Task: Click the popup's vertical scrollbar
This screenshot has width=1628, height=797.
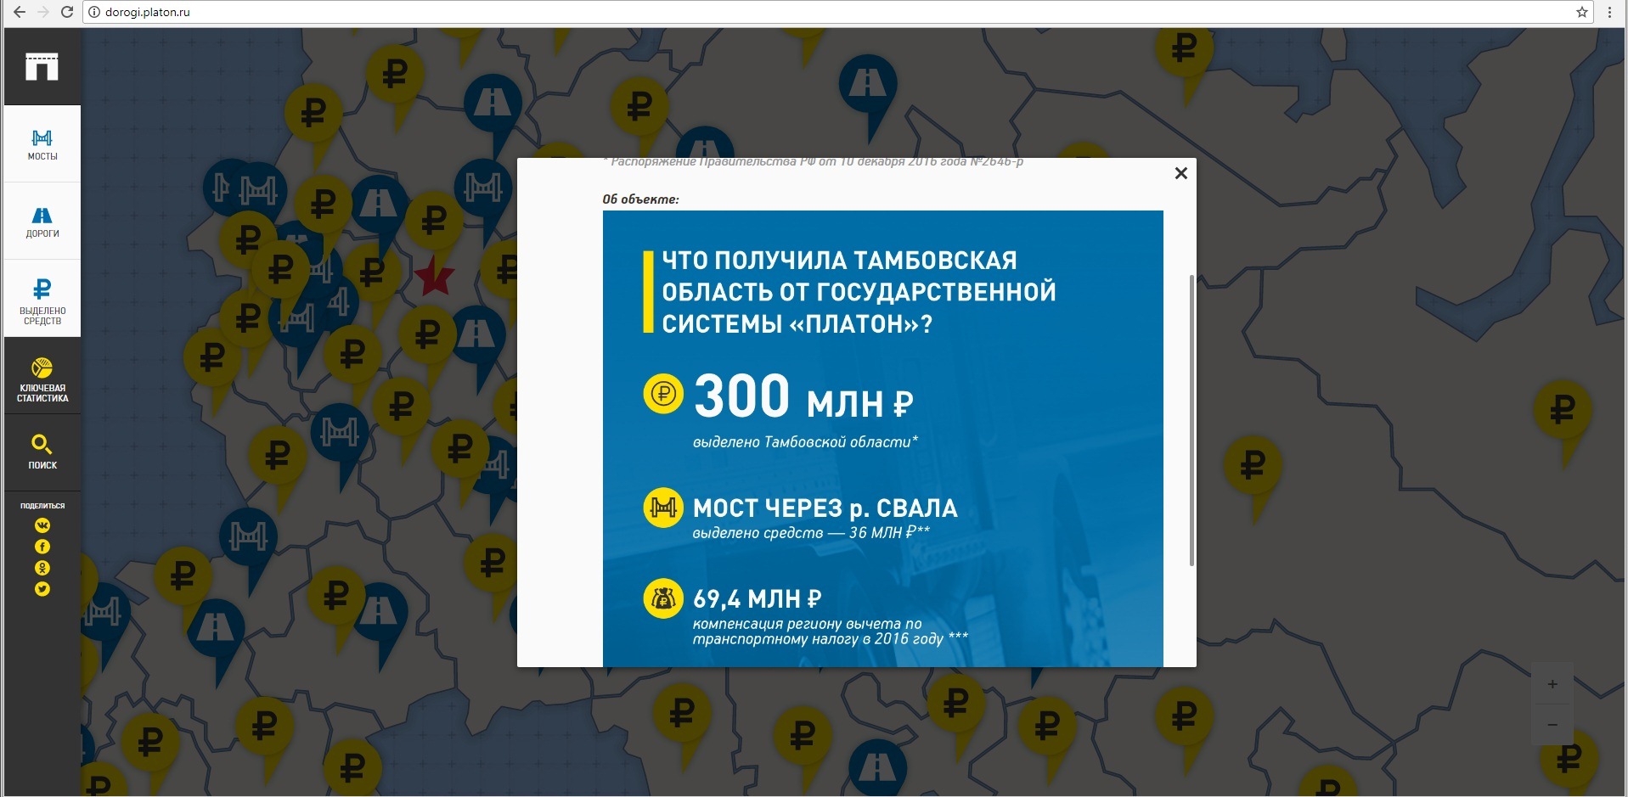Action: (x=1191, y=420)
